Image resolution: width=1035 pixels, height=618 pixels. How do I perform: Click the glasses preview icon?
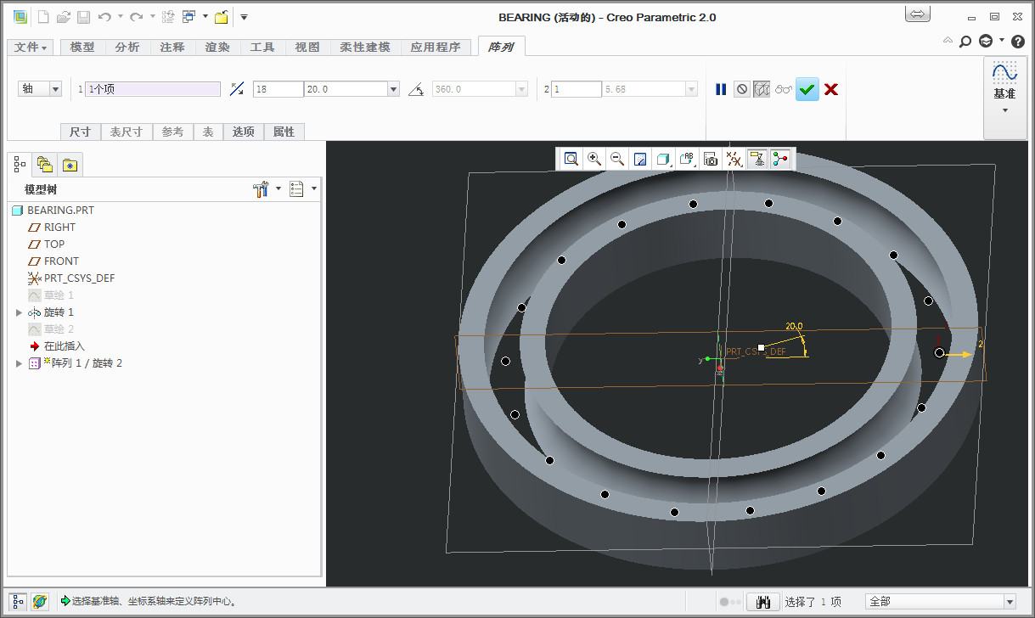784,89
